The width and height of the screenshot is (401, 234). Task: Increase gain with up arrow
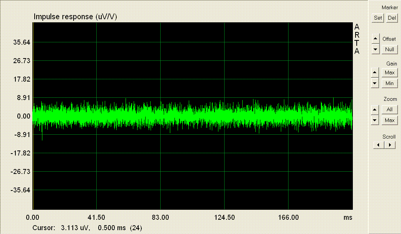pyautogui.click(x=375, y=73)
